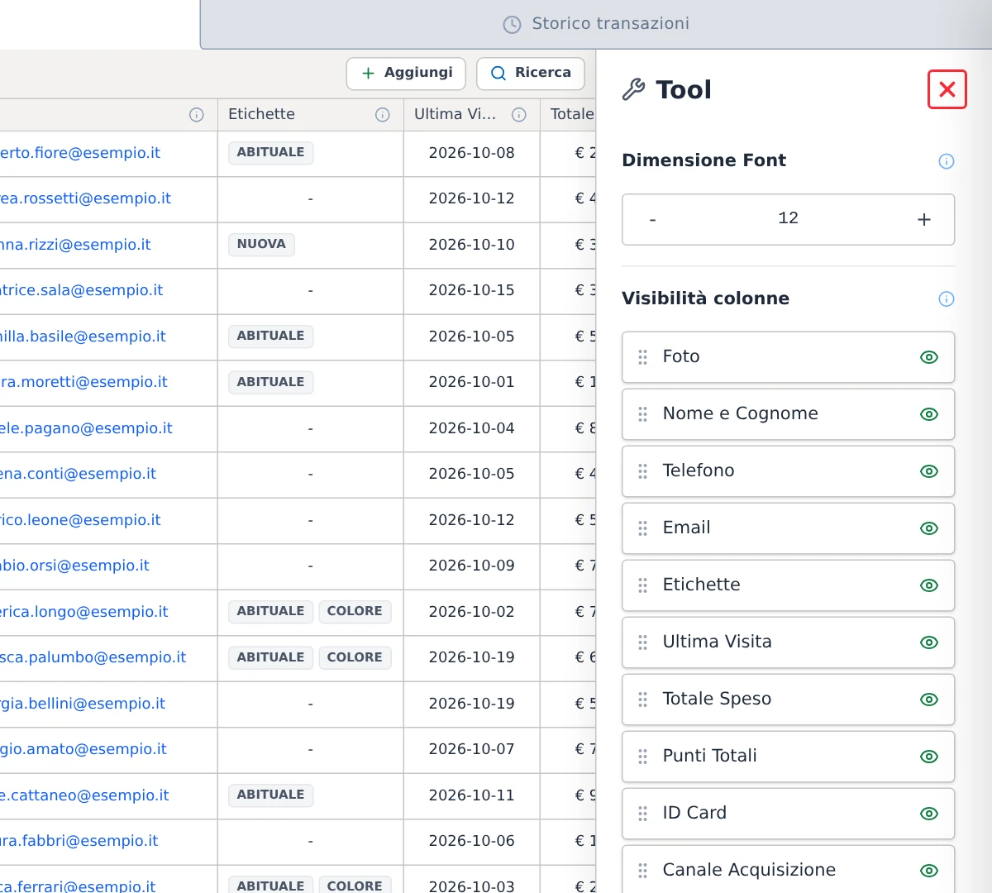Click drag handle of Canale Acquisizione row

643,871
